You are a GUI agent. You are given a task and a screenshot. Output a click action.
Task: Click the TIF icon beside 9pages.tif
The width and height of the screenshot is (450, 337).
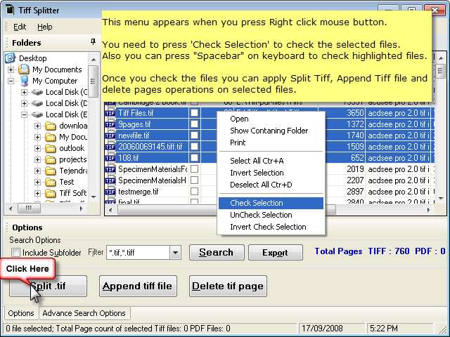coord(110,124)
